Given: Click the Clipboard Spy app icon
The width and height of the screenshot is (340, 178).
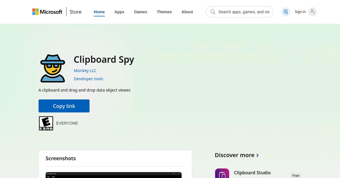Looking at the screenshot, I should click(x=53, y=68).
